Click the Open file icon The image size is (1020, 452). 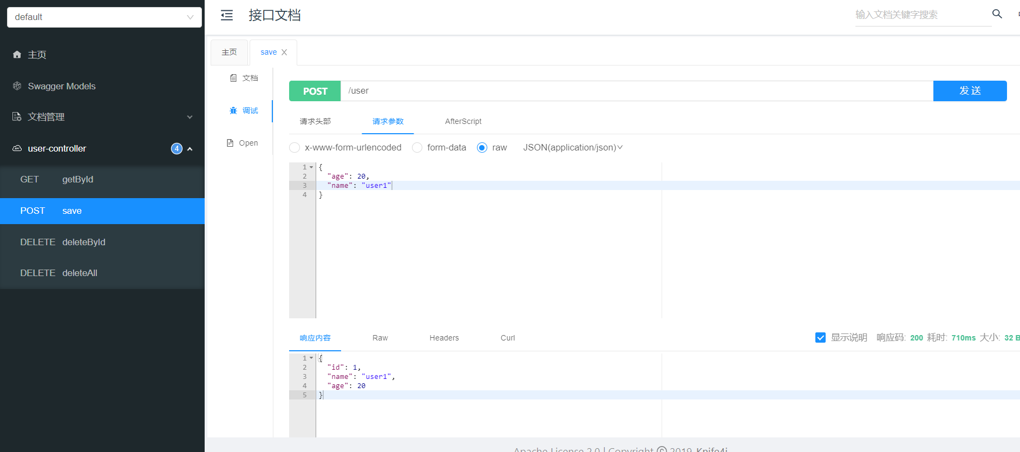point(230,143)
